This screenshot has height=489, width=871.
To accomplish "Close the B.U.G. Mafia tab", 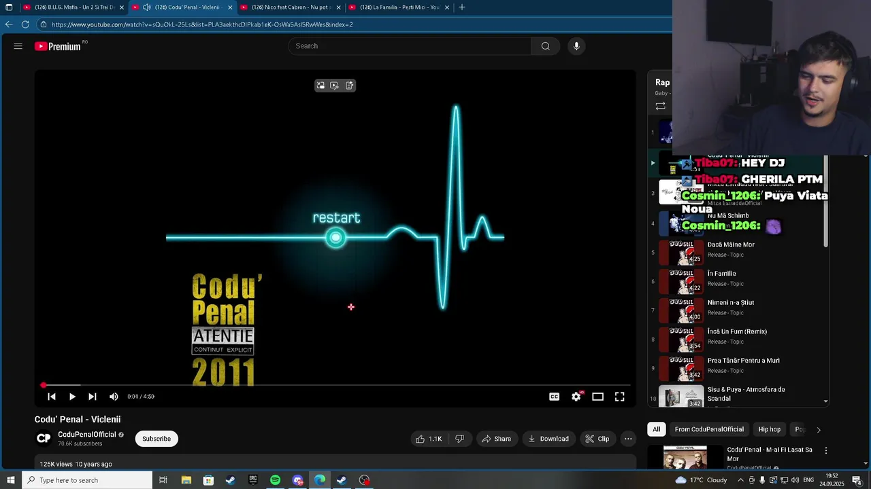I will point(122,7).
